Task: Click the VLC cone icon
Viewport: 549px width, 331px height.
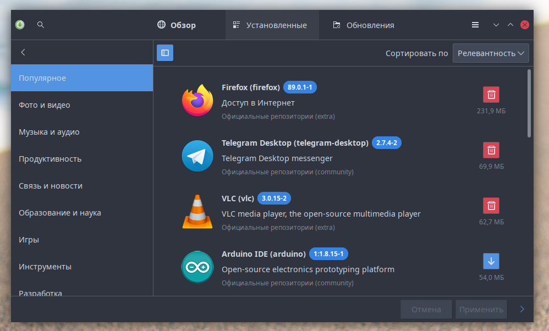Action: click(x=197, y=211)
